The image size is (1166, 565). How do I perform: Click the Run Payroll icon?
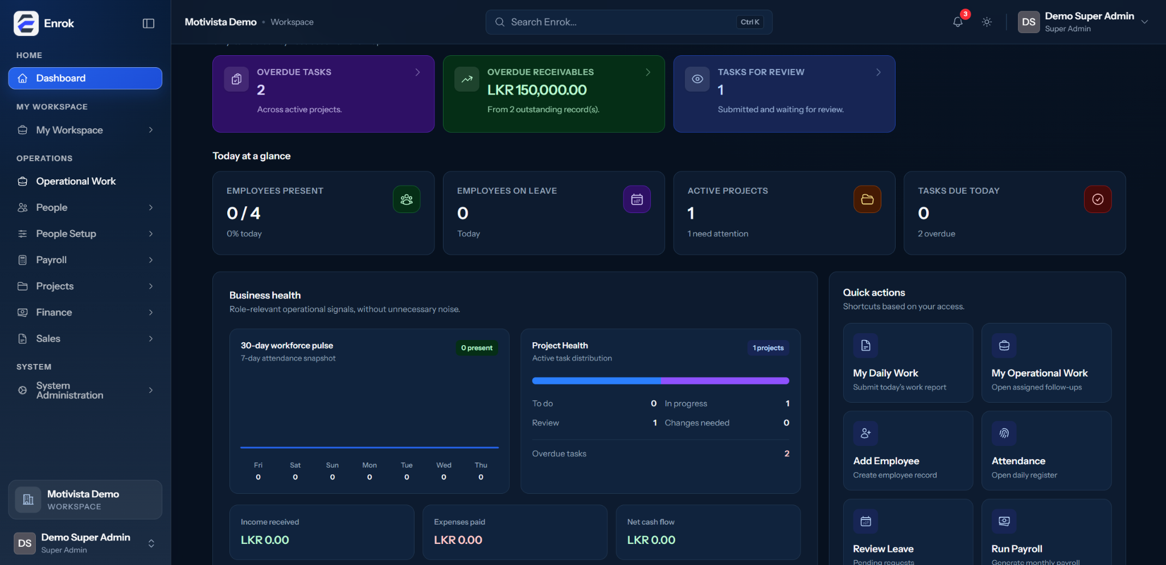(x=1004, y=521)
